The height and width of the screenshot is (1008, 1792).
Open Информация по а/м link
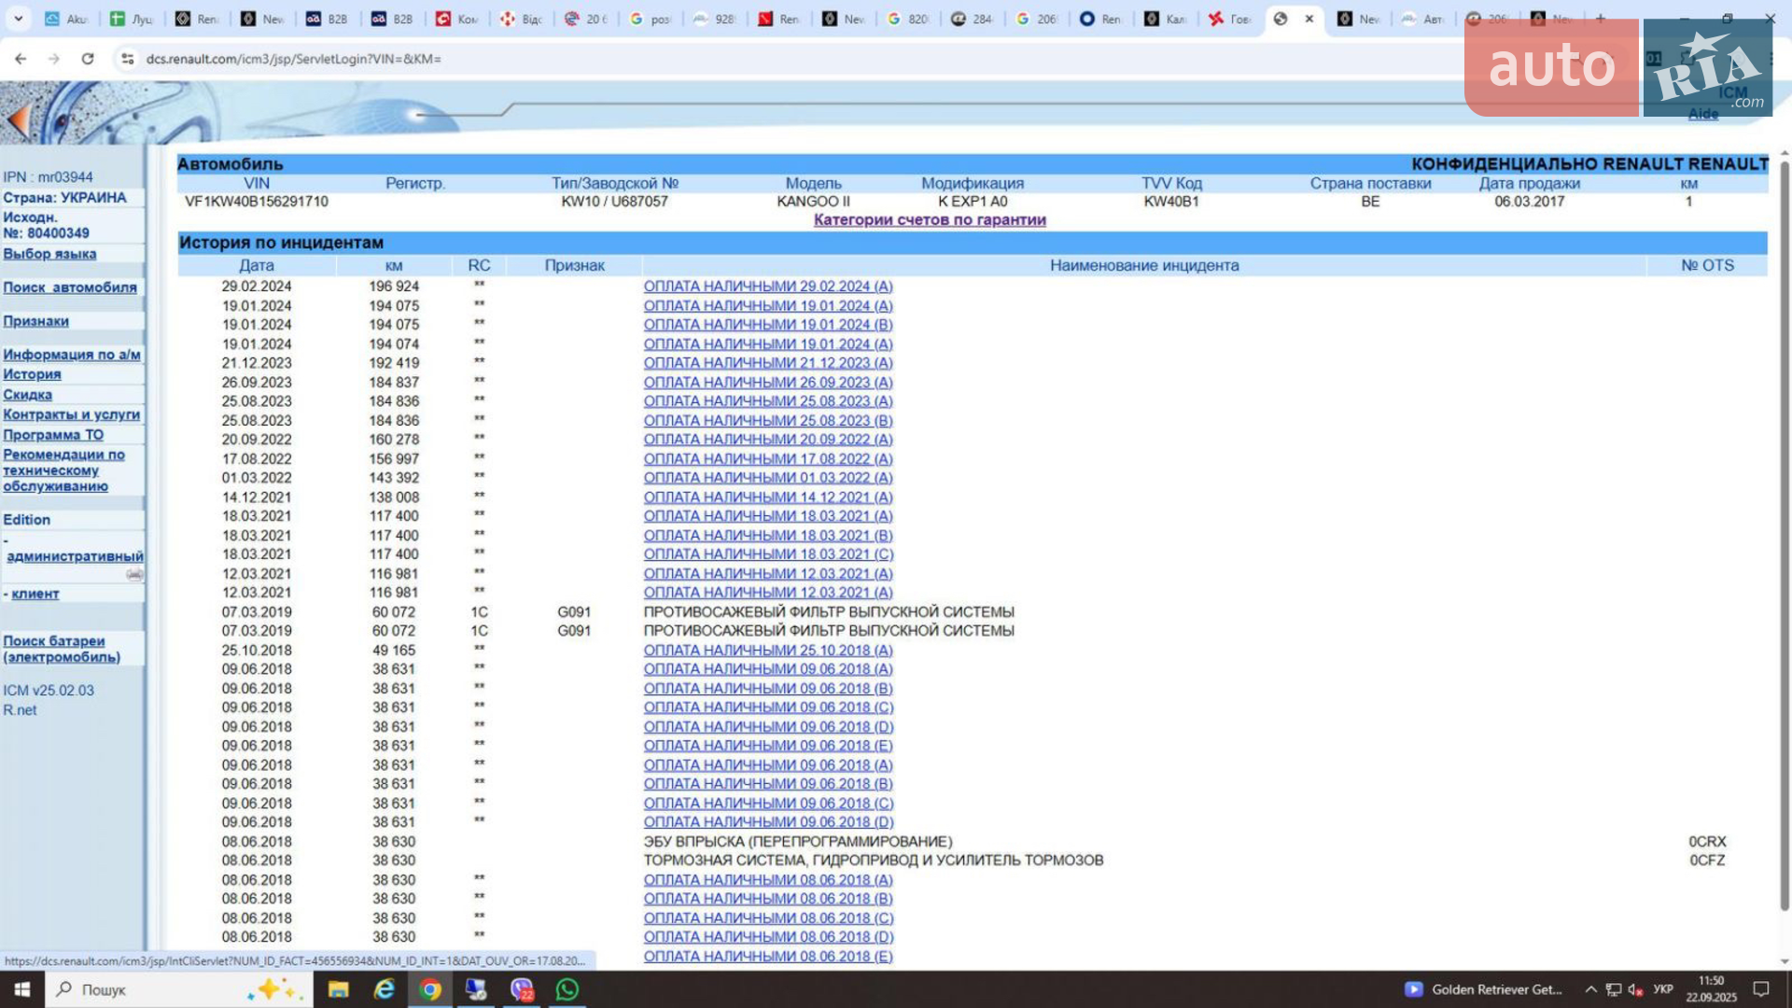coord(72,355)
